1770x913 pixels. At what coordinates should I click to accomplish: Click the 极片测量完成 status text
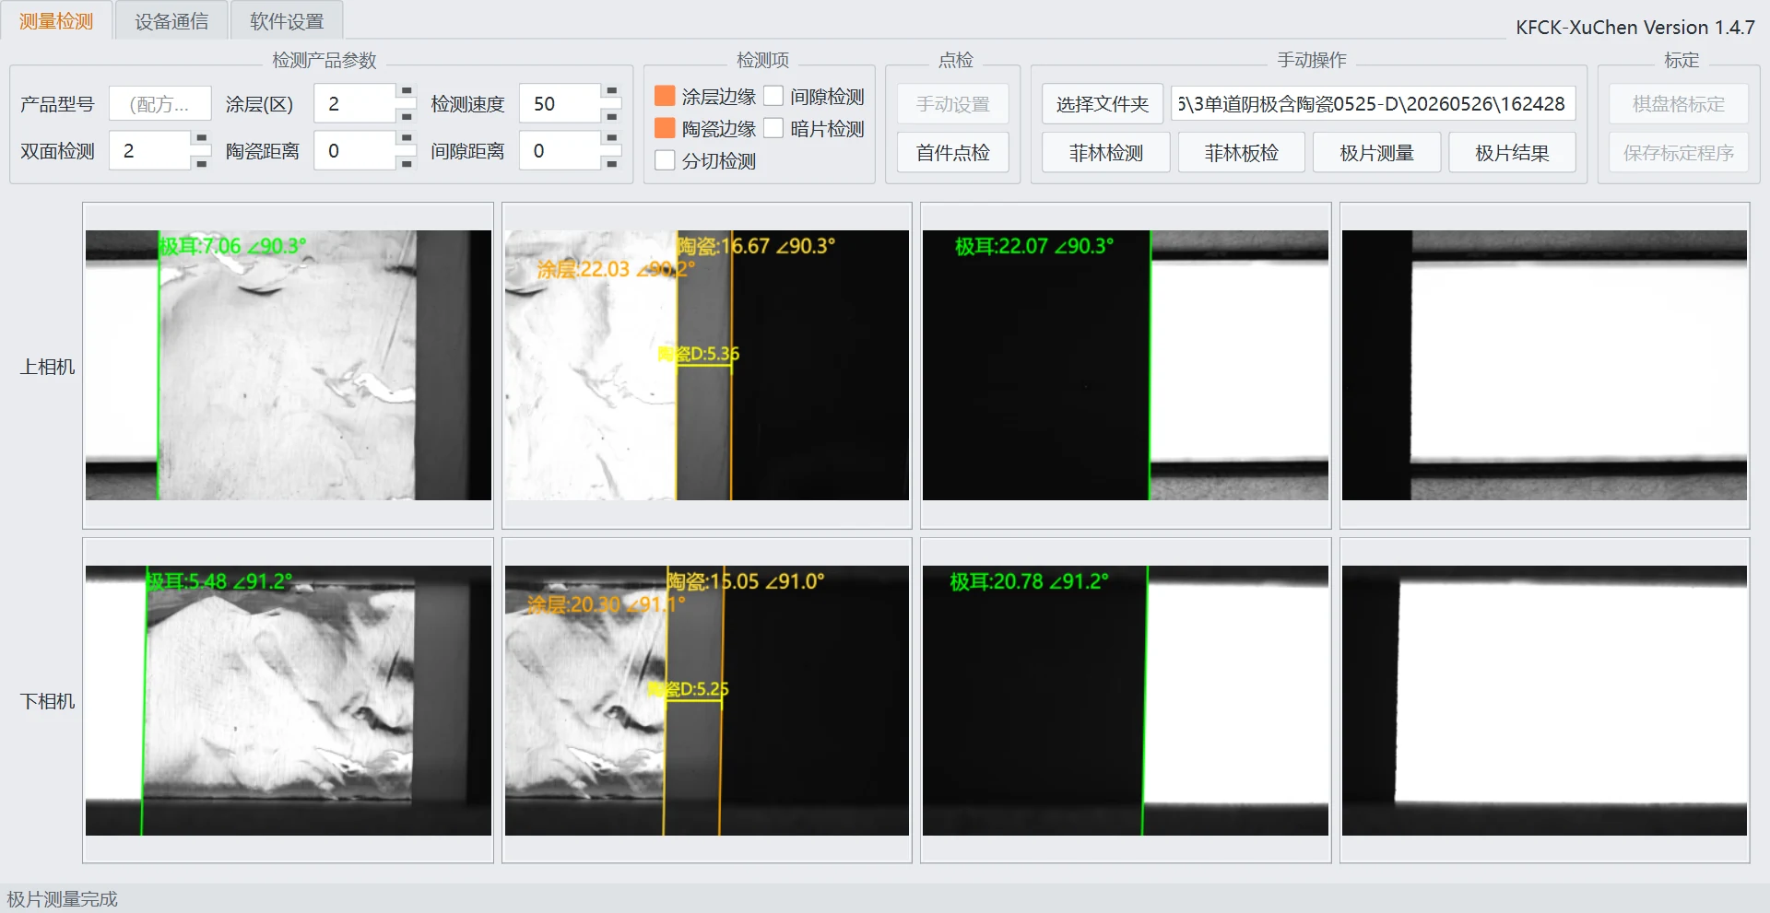pos(63,899)
